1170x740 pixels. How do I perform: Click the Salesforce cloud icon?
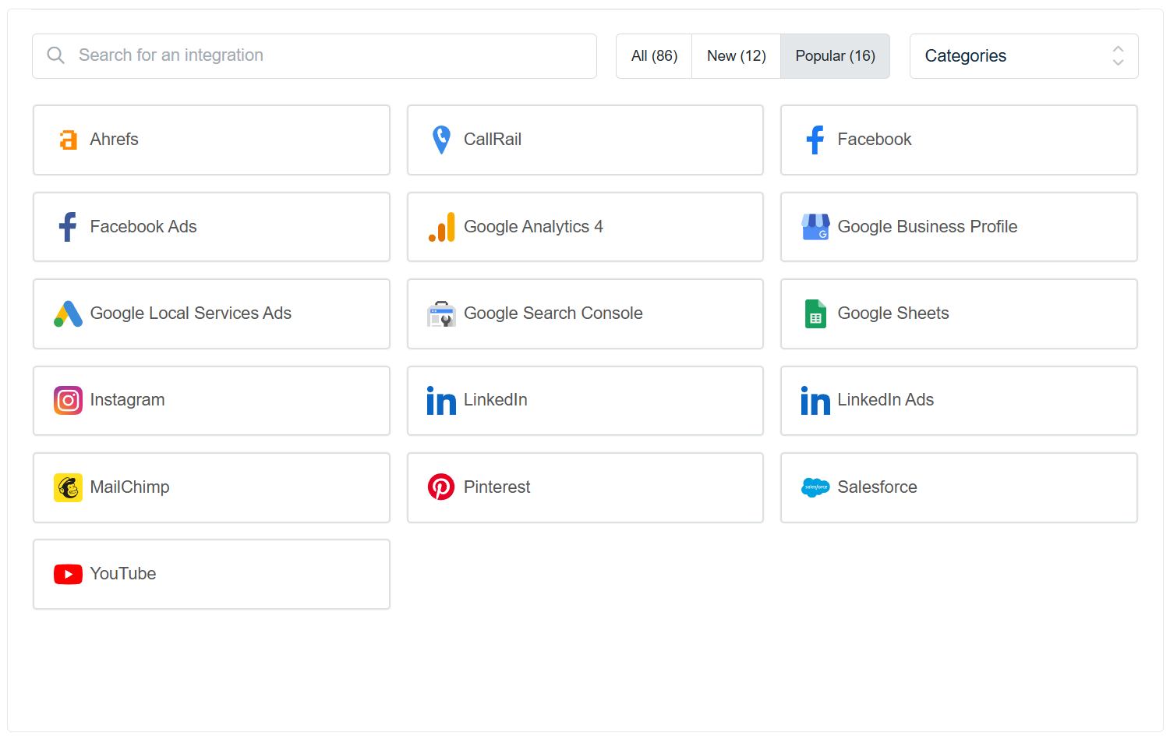click(x=815, y=487)
